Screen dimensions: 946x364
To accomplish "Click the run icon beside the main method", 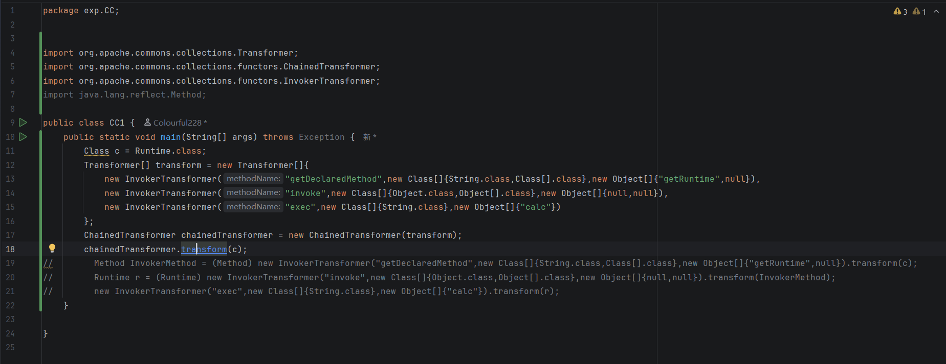I will point(23,137).
